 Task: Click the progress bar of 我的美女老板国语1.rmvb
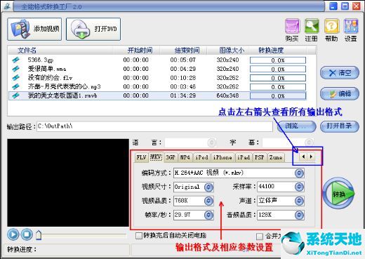click(x=278, y=96)
